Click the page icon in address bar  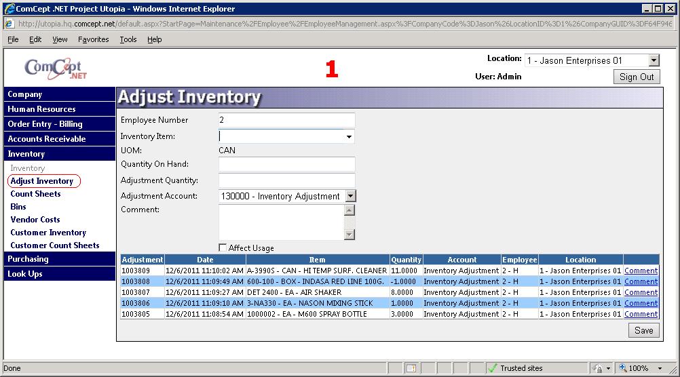pyautogui.click(x=10, y=24)
